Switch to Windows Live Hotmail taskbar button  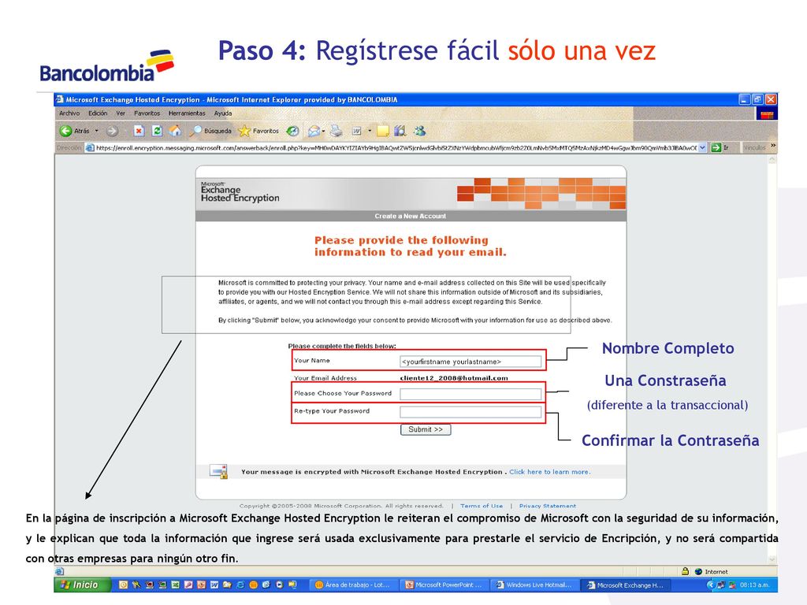(x=535, y=585)
